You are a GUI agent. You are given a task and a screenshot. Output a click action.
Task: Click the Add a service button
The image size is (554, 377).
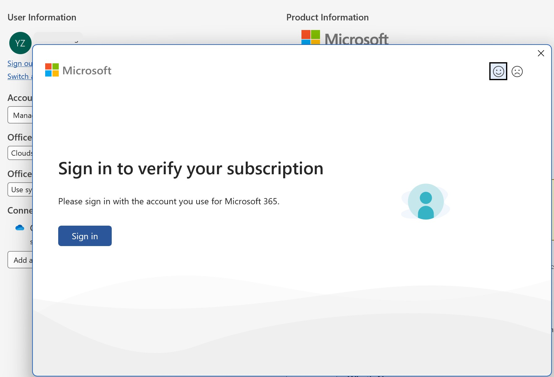coord(20,260)
